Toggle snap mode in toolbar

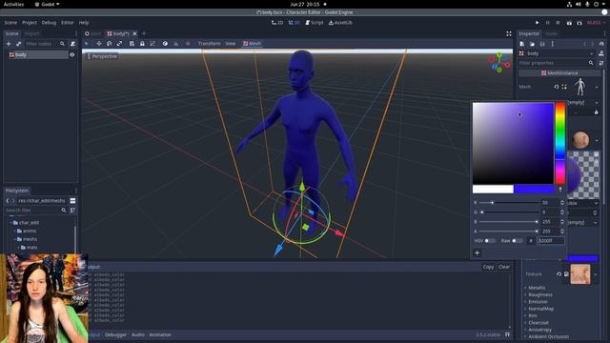pyautogui.click(x=175, y=44)
